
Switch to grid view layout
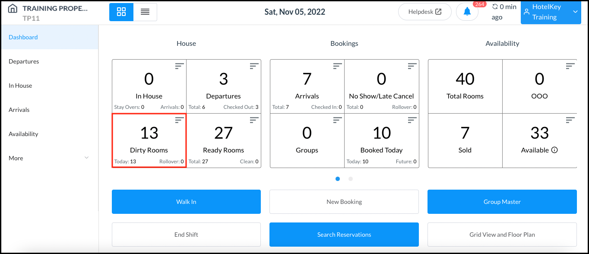pyautogui.click(x=121, y=12)
